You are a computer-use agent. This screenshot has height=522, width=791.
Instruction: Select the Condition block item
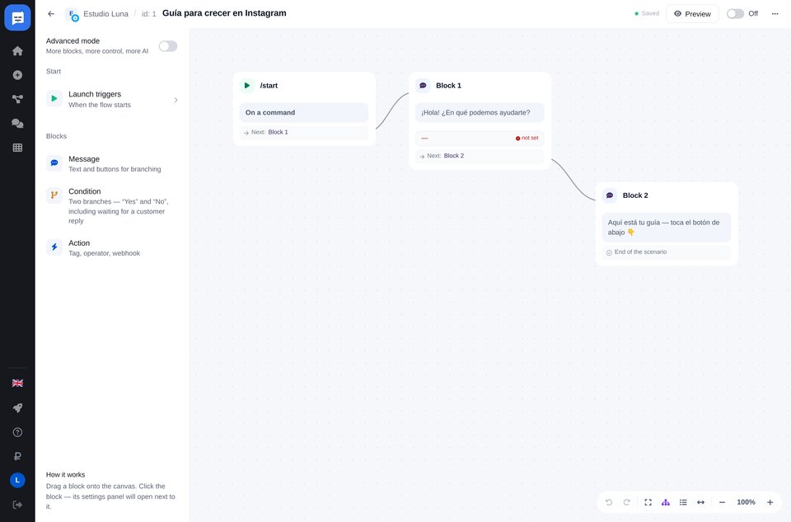click(112, 205)
